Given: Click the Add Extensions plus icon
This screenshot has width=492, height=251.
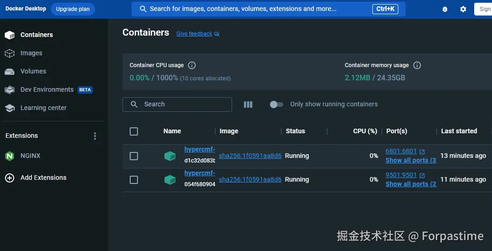Looking at the screenshot, I should click(x=10, y=178).
